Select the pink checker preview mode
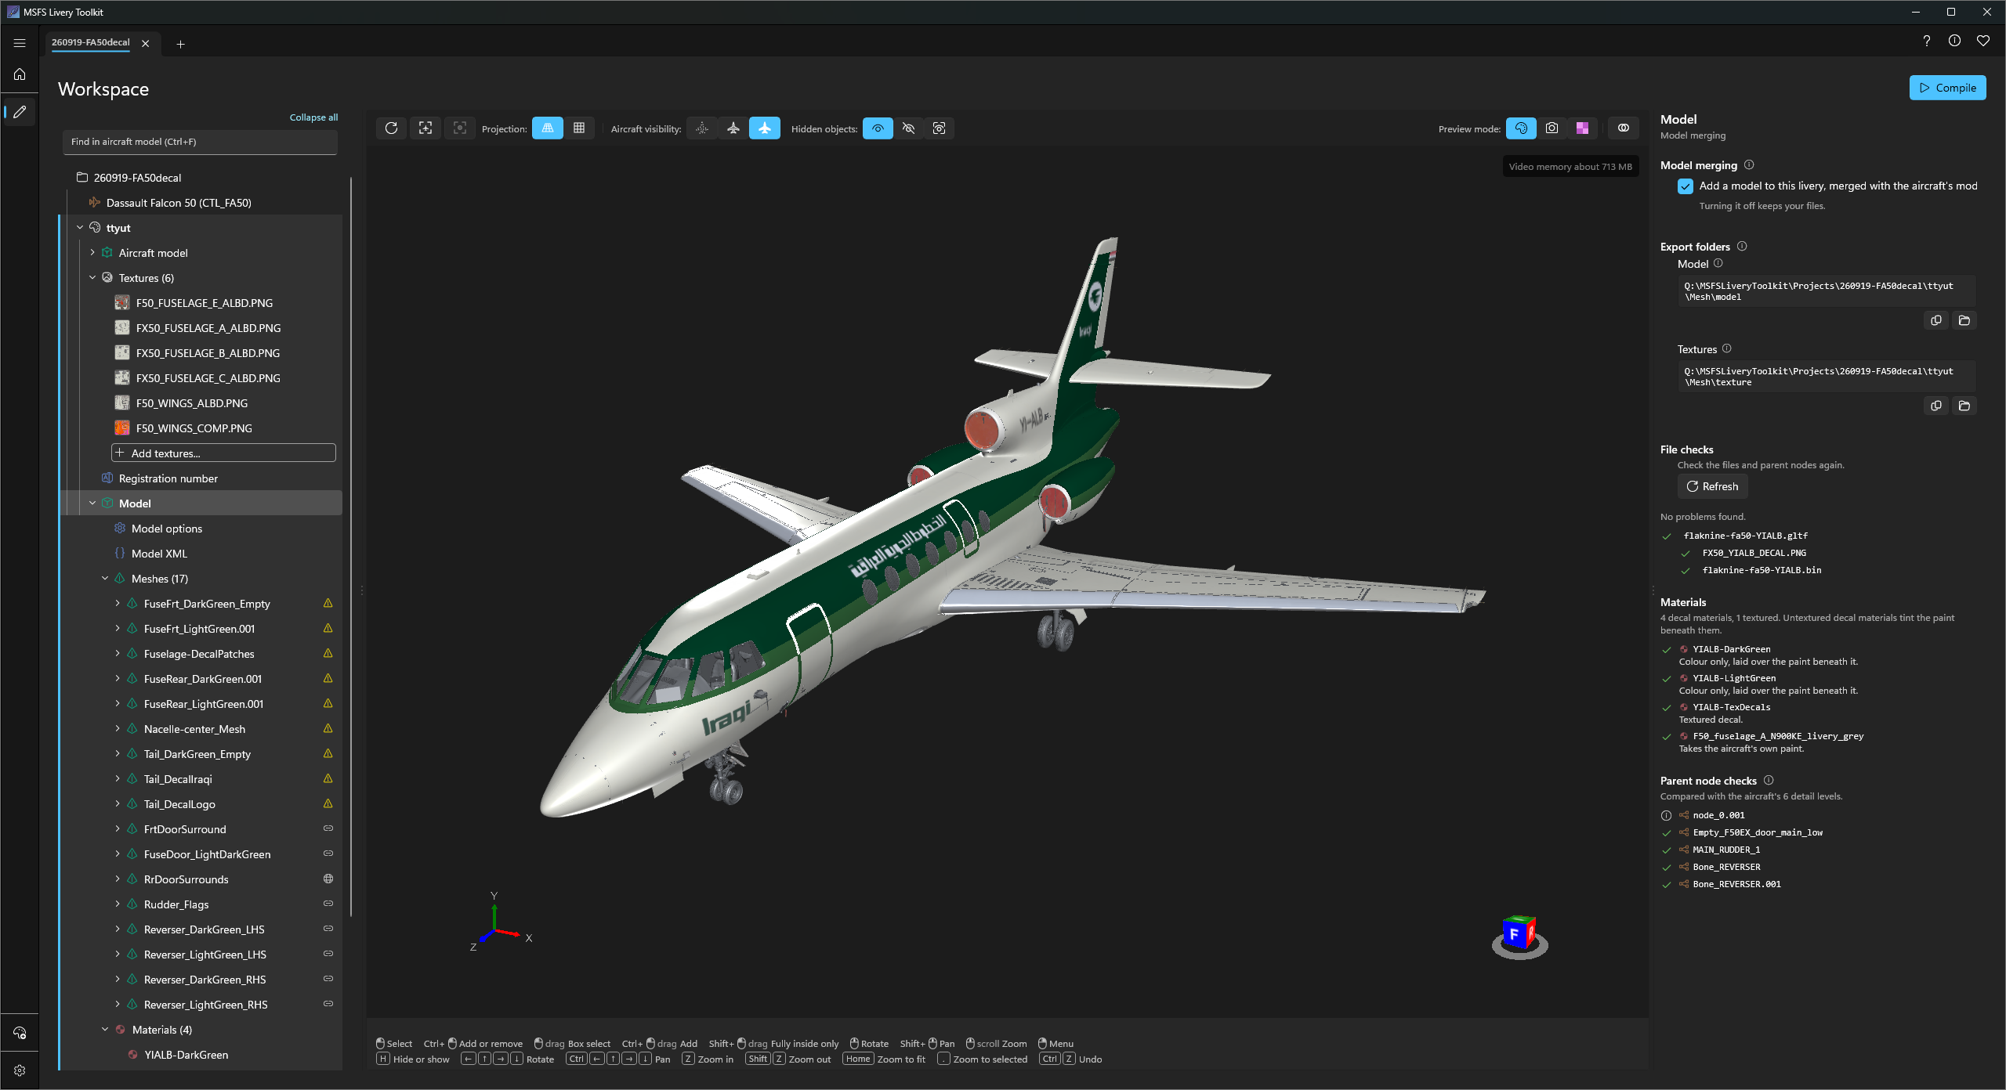Screen dimensions: 2006x1090 (1583, 128)
